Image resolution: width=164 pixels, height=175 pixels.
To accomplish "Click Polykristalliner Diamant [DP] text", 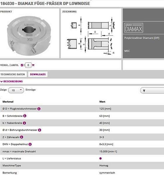I will coord(142,38).
